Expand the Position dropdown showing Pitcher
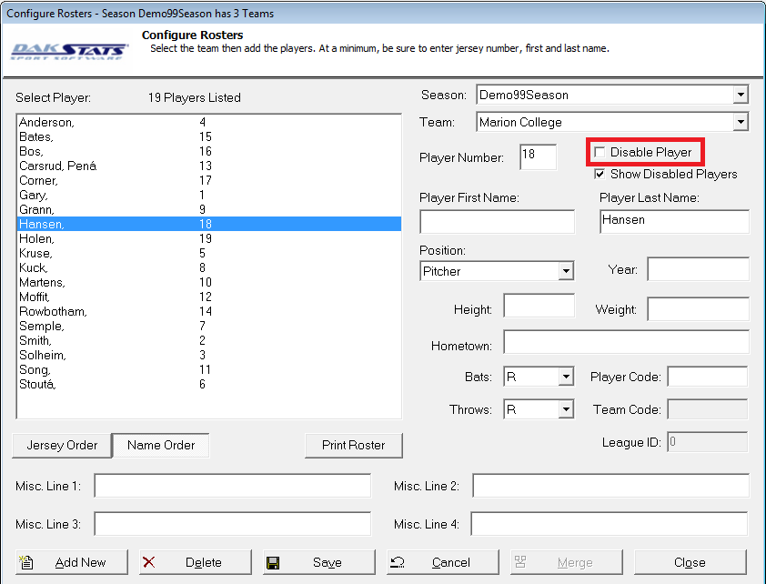766x584 pixels. [x=567, y=270]
